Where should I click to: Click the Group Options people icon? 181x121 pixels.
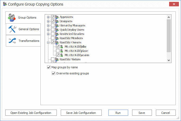pos(12,17)
